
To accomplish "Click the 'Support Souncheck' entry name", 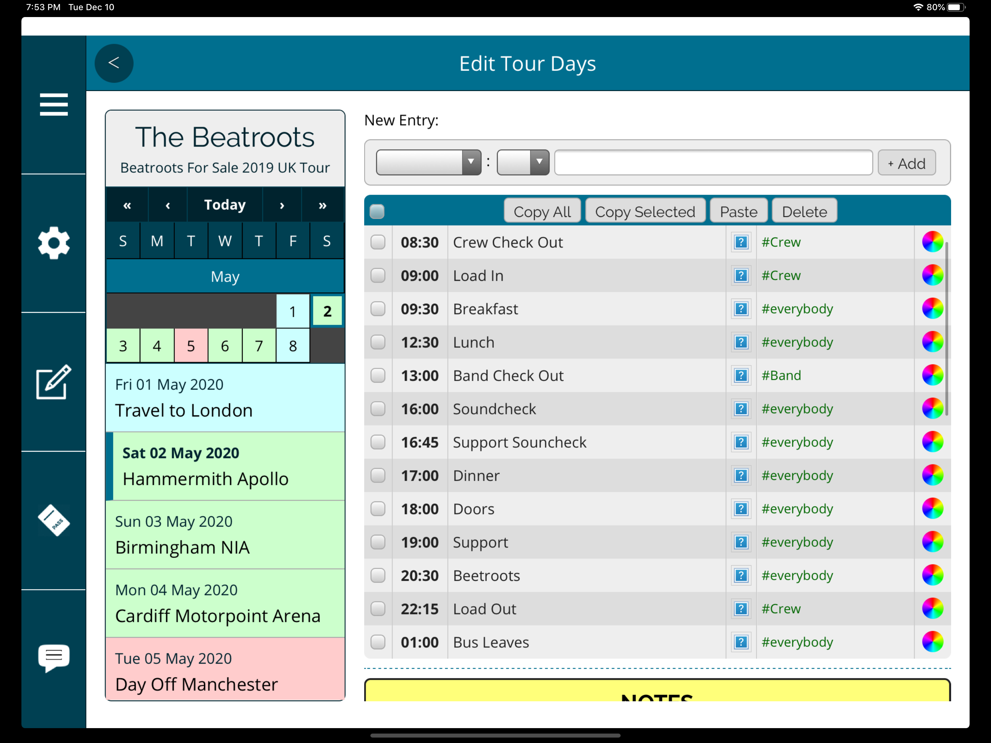I will coord(519,442).
